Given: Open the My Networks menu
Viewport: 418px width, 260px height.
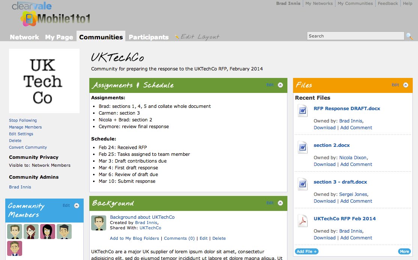Looking at the screenshot, I should pyautogui.click(x=319, y=3).
